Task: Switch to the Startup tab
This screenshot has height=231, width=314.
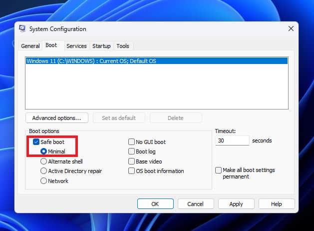Action: (x=101, y=46)
